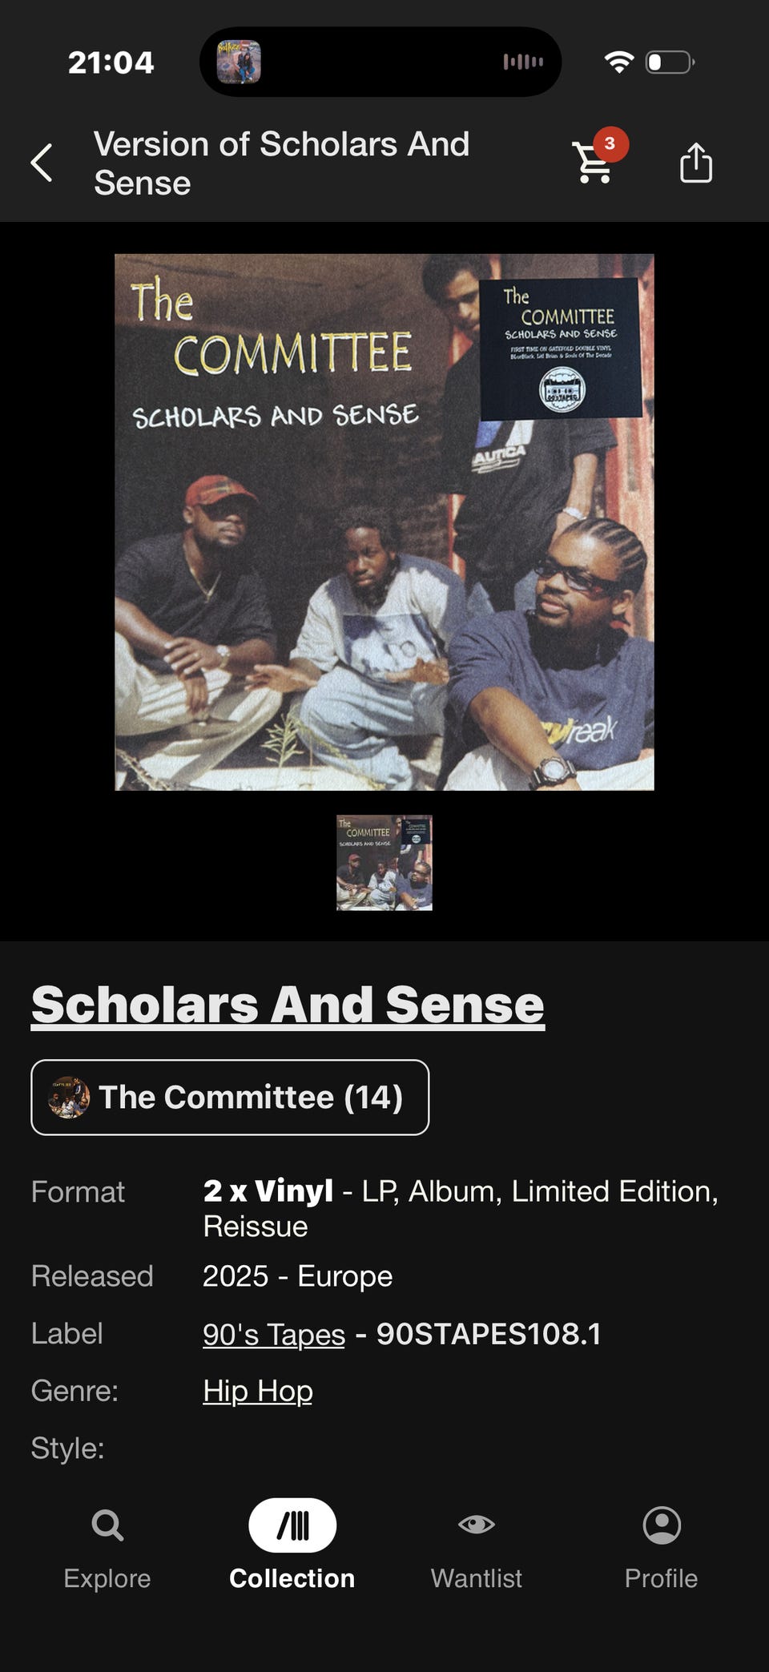Open the Explore magnifier icon
This screenshot has height=1672, width=769.
[x=107, y=1525]
